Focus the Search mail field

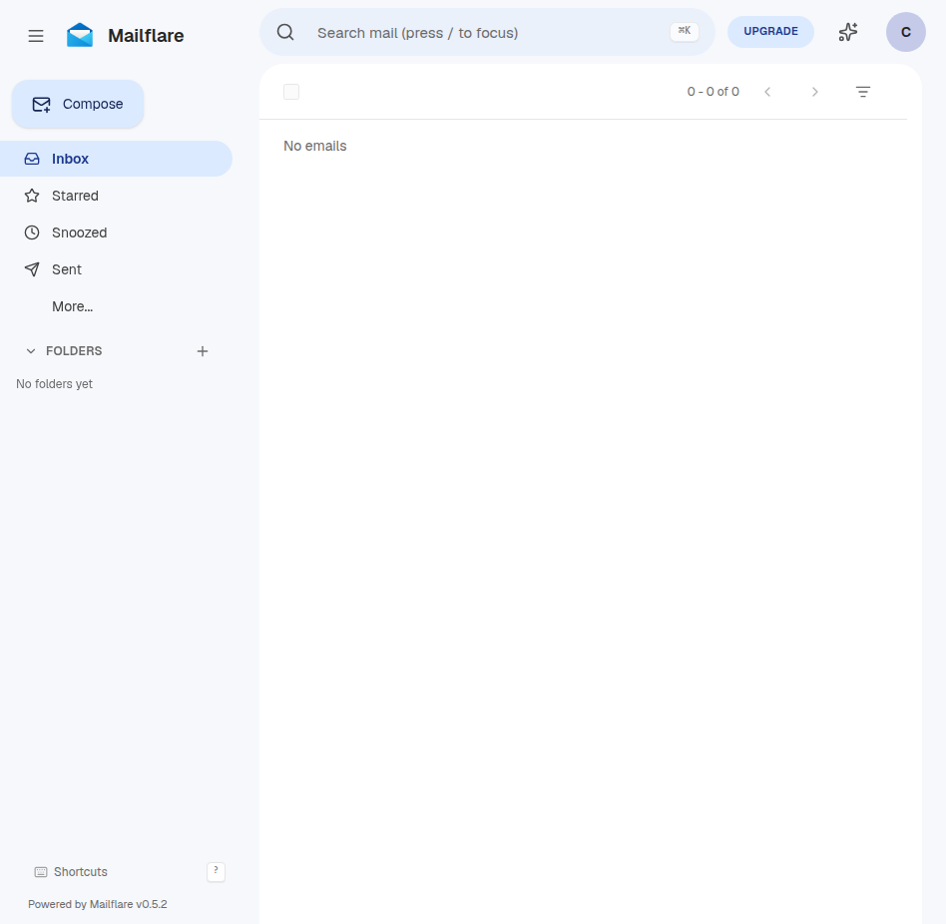488,33
